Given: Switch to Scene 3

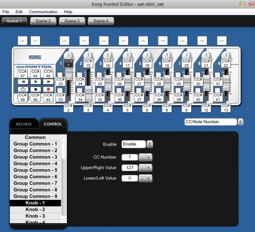Looking at the screenshot, I should 72,21.
